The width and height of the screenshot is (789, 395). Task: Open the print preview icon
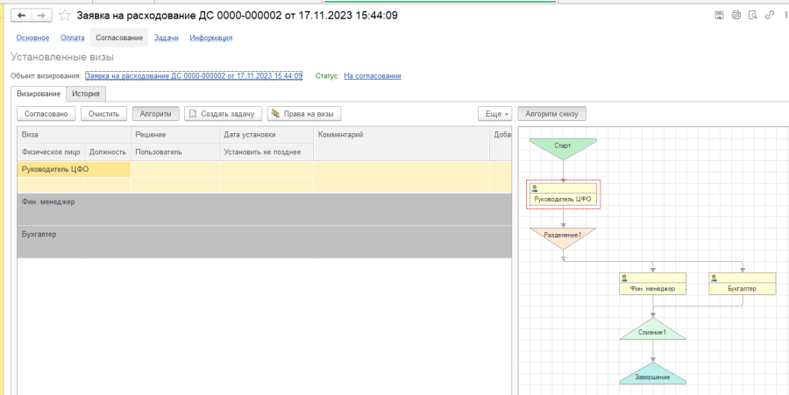click(753, 15)
